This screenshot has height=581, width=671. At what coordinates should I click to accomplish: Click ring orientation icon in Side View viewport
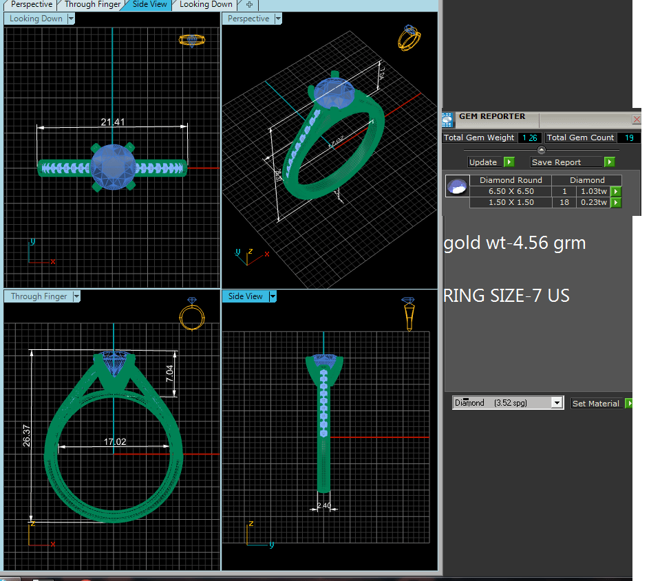[x=409, y=314]
